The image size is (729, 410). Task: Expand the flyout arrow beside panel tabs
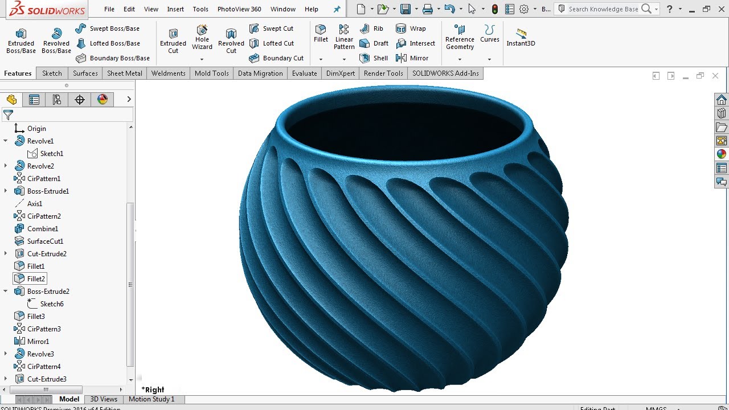(129, 100)
